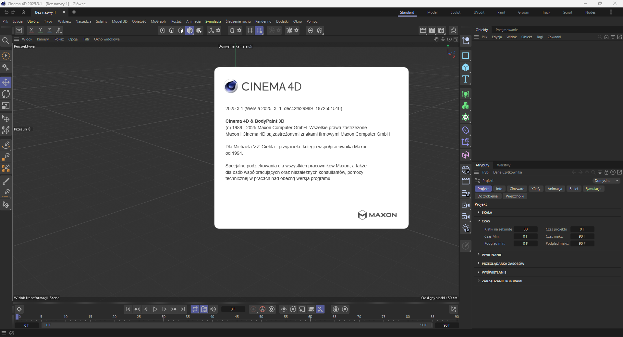Open the Symulacja menu in menu bar
The image size is (623, 337).
(213, 21)
